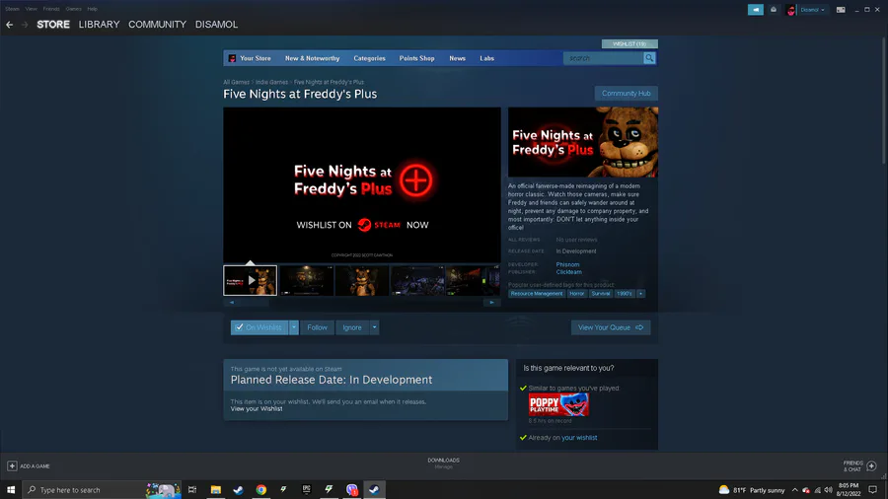Image resolution: width=888 pixels, height=499 pixels.
Task: Select the Survival tag
Action: (600, 294)
